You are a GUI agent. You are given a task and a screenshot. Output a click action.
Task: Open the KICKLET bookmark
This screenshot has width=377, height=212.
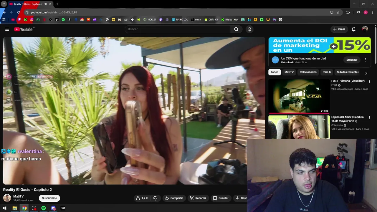coord(150,20)
